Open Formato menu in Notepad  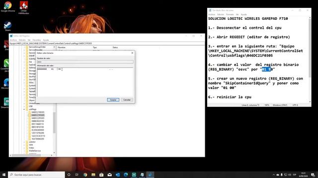(230, 14)
